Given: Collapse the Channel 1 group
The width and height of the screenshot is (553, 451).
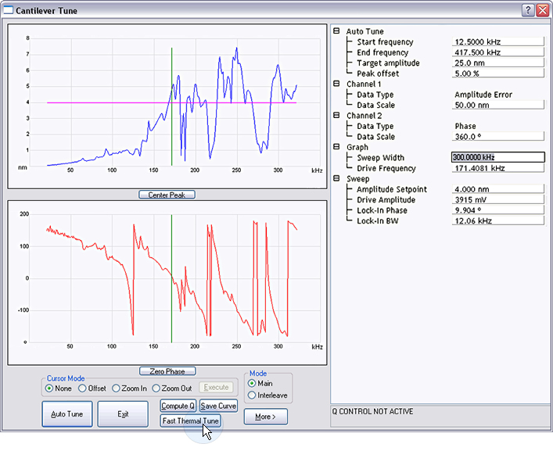Looking at the screenshot, I should 336,84.
